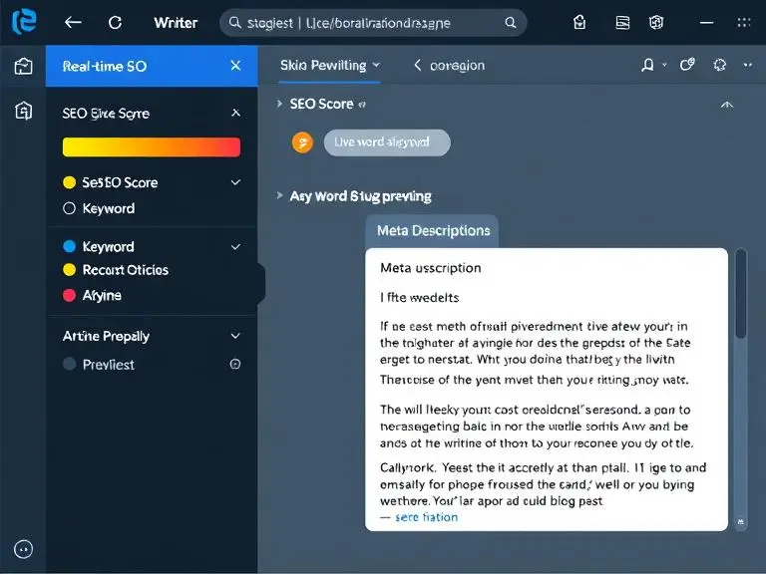Click the info icon beside Prevliest
Image resolution: width=766 pixels, height=574 pixels.
coord(235,364)
